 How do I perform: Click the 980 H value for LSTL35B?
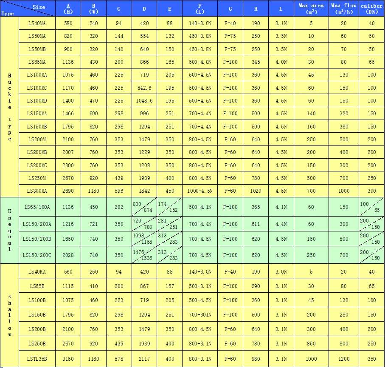point(256,359)
